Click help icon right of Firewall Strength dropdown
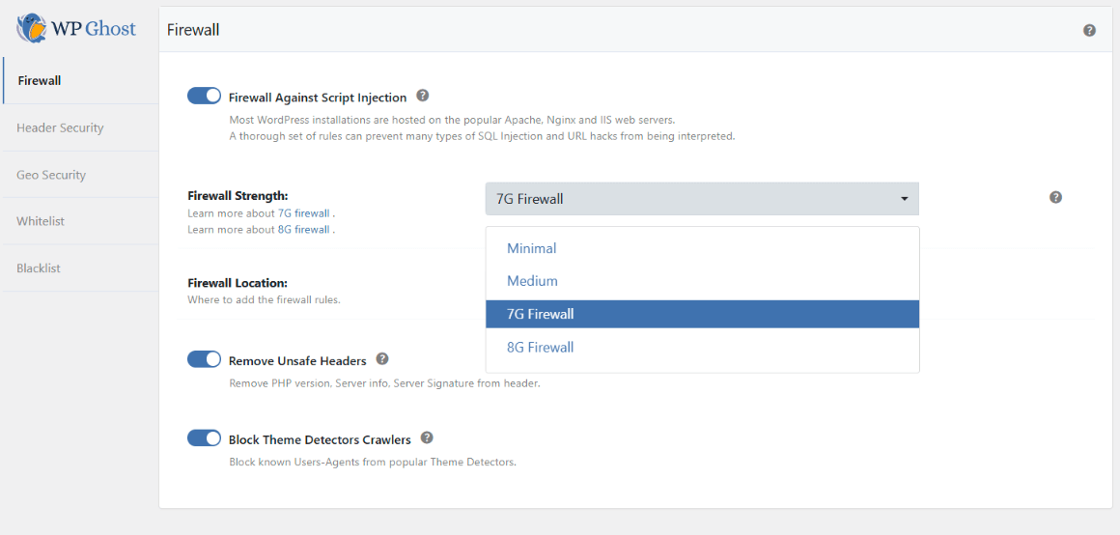 click(x=1055, y=197)
